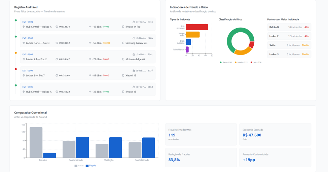Viewport: 328px width, 172px height.
Task: Click the Registro Auditável heading
Action: (26, 7)
